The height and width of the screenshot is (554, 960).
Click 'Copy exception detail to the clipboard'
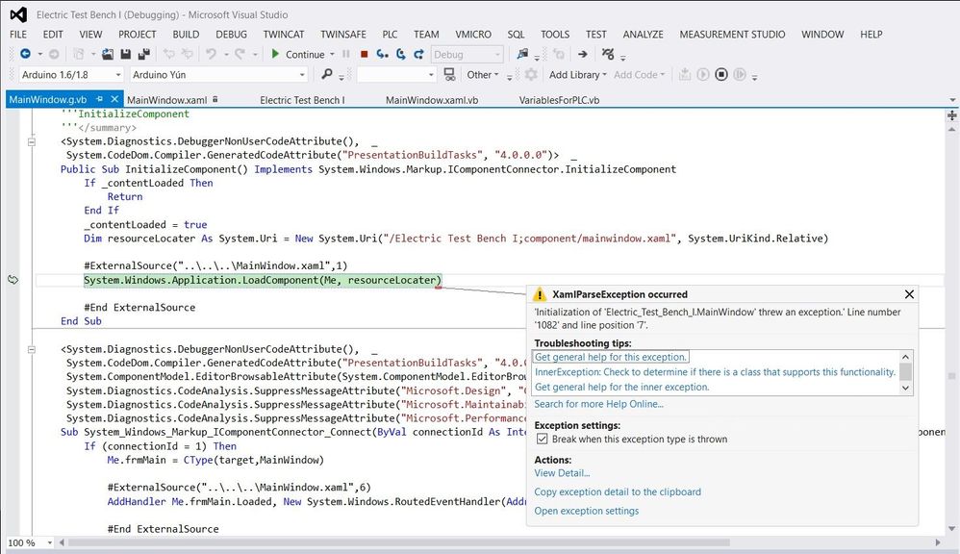618,492
